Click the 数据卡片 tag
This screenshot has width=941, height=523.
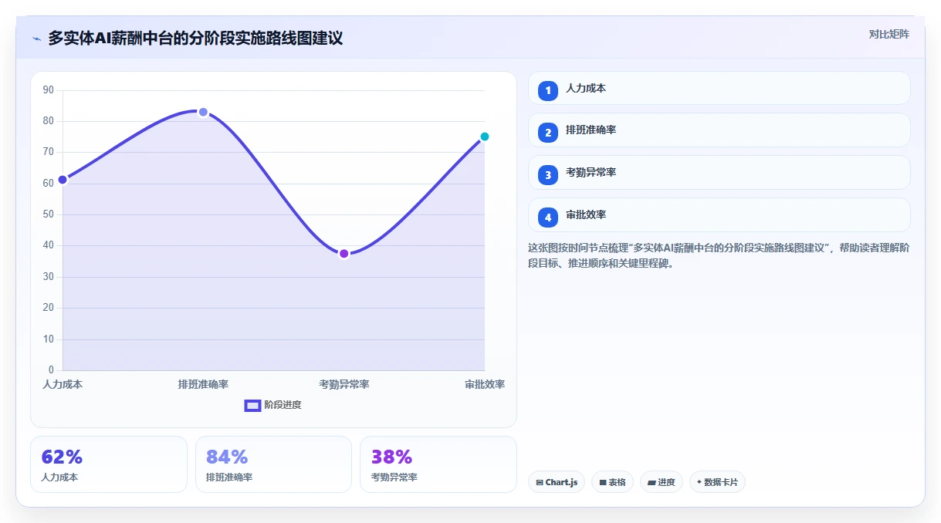pyautogui.click(x=717, y=482)
